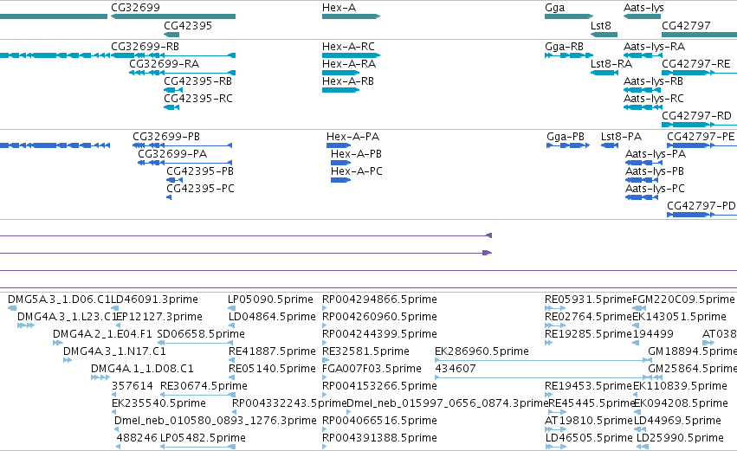Click EST label FGA007F03.5prime

click(x=372, y=369)
